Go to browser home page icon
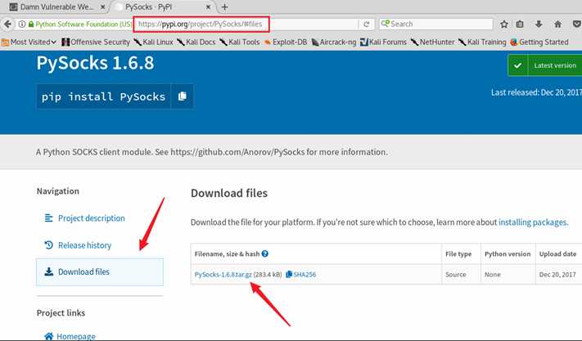The height and width of the screenshot is (341, 582). [x=557, y=25]
